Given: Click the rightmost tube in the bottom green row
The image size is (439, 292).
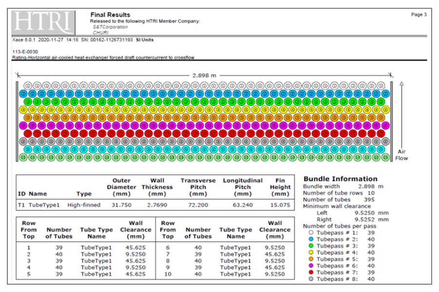Looking at the screenshot, I should (x=385, y=157).
